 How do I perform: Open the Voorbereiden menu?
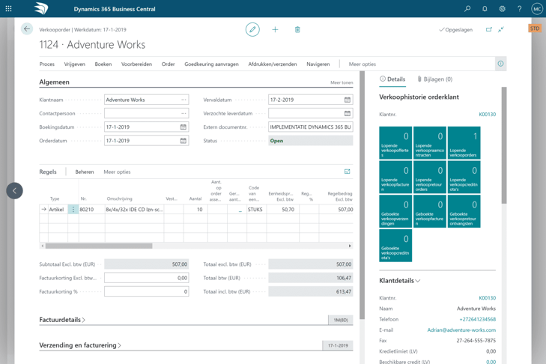136,64
